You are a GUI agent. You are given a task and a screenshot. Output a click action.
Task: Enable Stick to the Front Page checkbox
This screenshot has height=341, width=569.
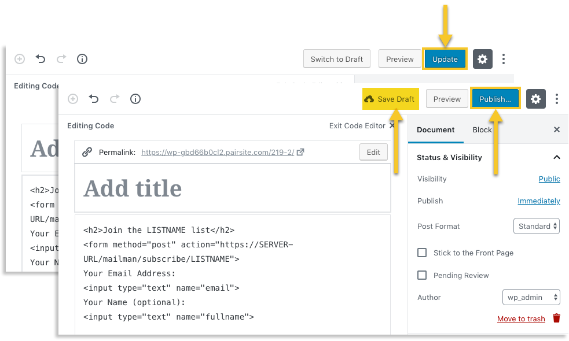422,253
